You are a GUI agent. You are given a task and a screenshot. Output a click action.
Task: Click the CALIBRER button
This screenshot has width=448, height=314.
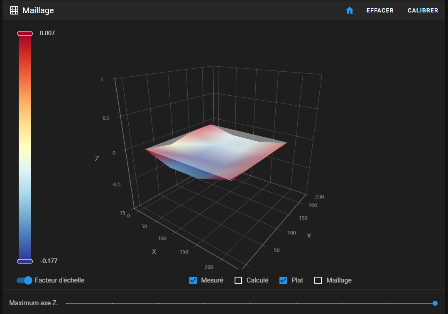tap(423, 10)
